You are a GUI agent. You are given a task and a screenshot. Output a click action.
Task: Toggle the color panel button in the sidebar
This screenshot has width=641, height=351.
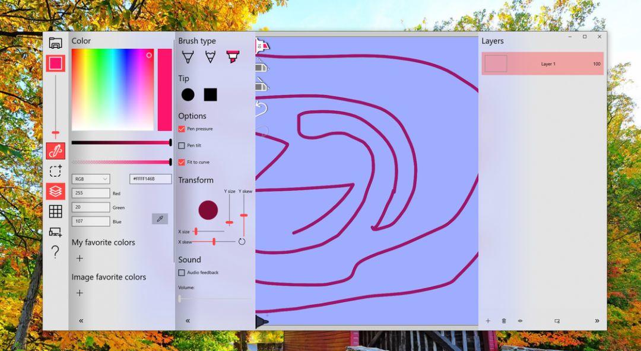(56, 63)
